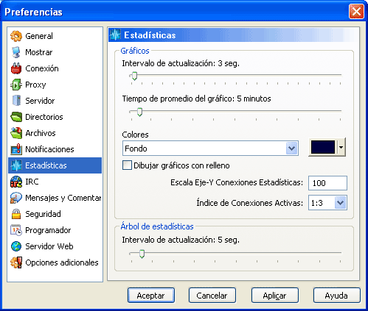Enable Dibujar gráficos con relleno checkbox
The height and width of the screenshot is (311, 368).
[127, 165]
